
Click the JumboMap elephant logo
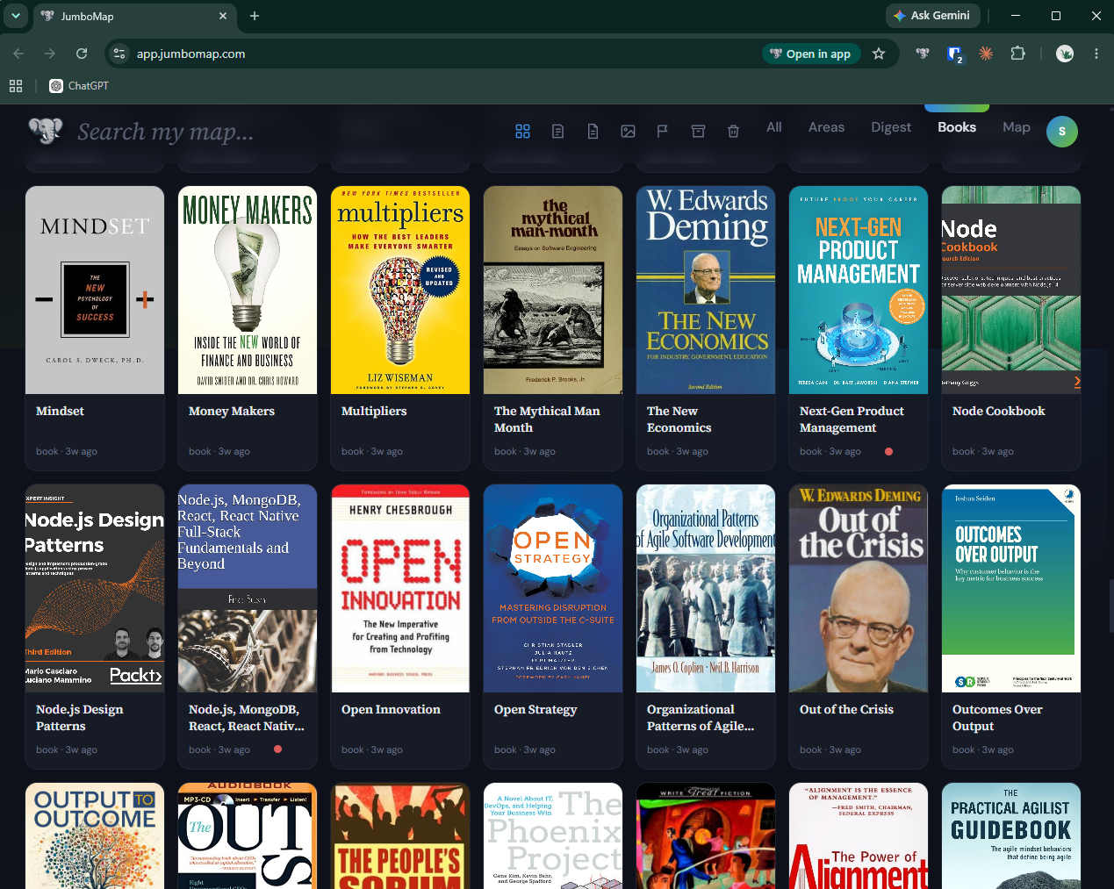point(46,131)
